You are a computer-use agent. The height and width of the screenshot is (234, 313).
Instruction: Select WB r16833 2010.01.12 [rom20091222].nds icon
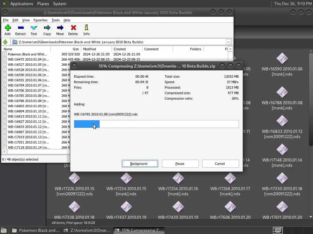(x=282, y=121)
